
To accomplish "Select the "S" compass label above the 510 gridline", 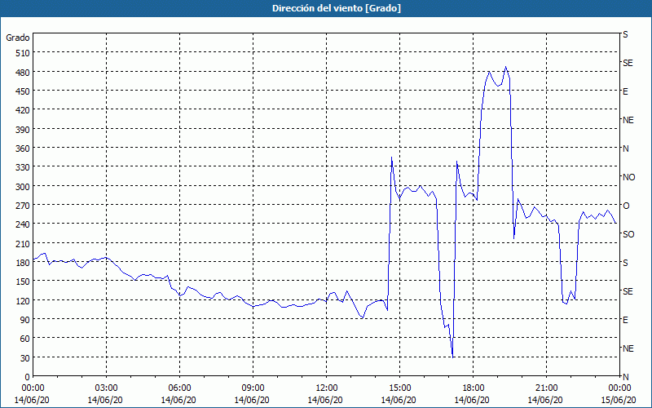I will click(625, 34).
